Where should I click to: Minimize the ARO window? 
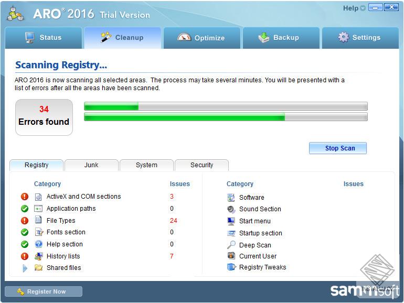tap(375, 7)
